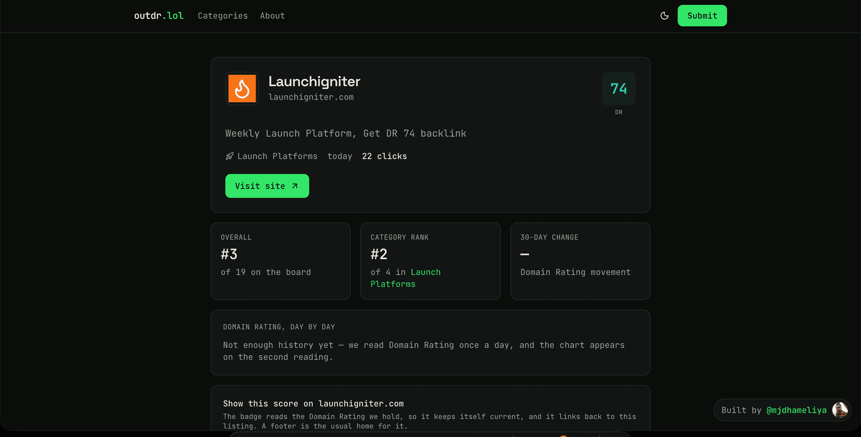Click the CATEGORY RANK #2 value

379,254
